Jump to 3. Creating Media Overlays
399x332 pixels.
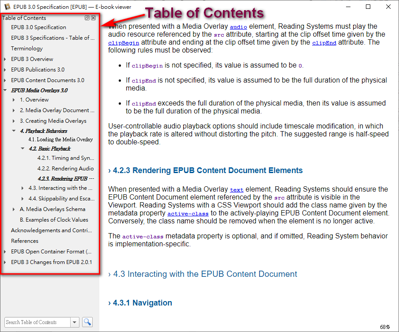[53, 121]
